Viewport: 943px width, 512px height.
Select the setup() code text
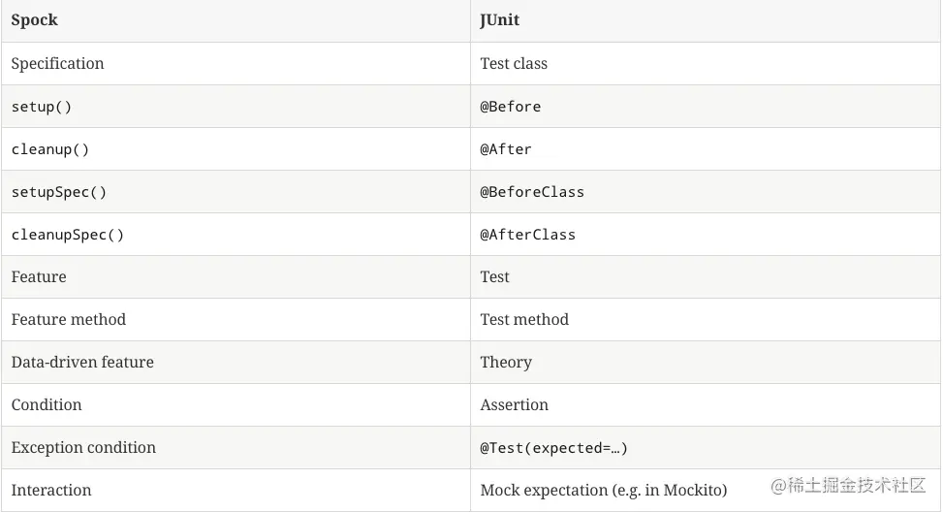point(42,107)
